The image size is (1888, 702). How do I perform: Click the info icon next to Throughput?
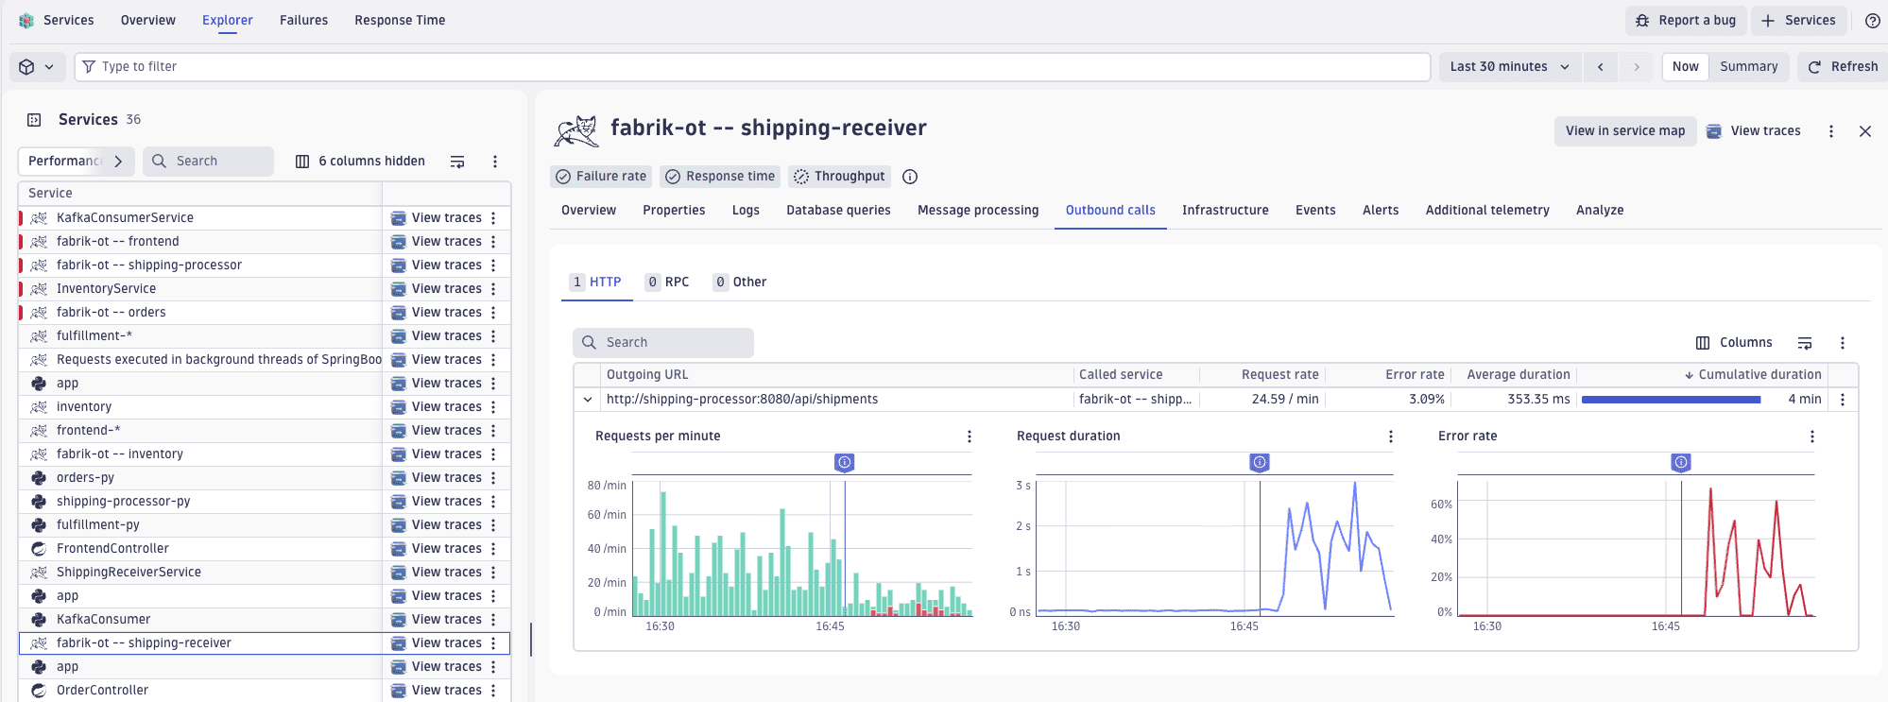910,177
